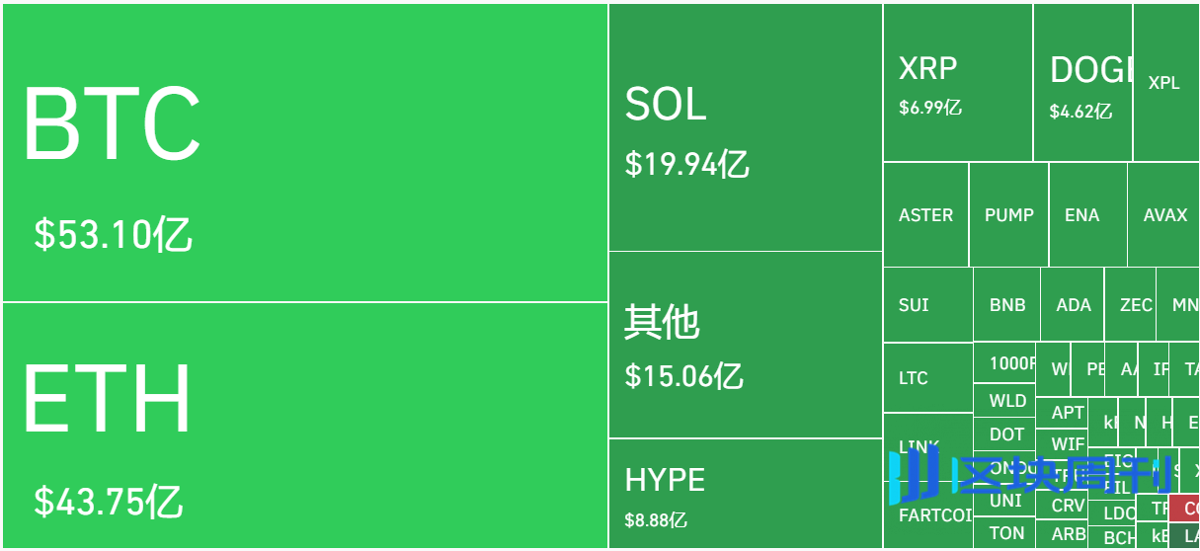The width and height of the screenshot is (1200, 551).
Task: Select the ENA block
Action: click(1081, 215)
